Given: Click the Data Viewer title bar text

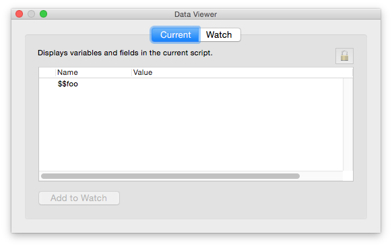Looking at the screenshot, I should (195, 14).
